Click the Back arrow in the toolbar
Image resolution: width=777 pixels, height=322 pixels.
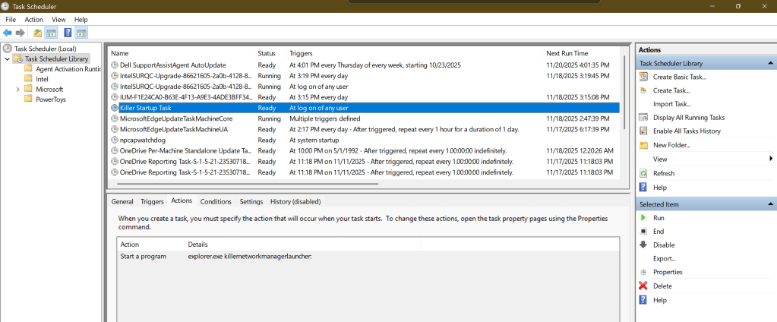8,33
